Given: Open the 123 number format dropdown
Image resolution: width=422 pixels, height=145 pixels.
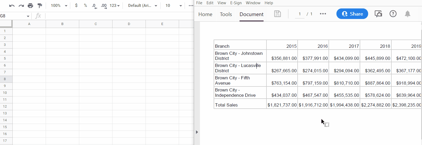Looking at the screenshot, I should click(115, 6).
